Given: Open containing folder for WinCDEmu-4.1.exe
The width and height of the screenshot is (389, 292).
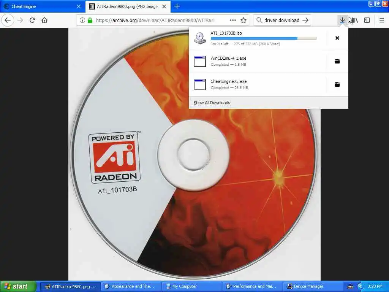Looking at the screenshot, I should point(337,61).
